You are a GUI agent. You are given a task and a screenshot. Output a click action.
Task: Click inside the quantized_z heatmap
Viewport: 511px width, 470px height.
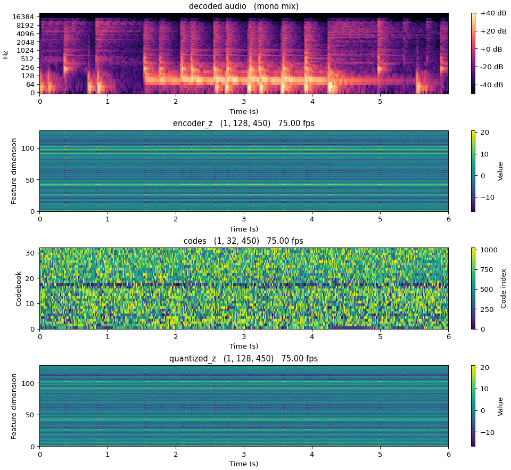(244, 406)
